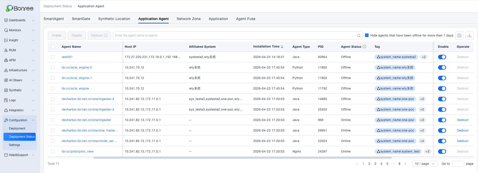478x173 pixels.
Task: Switch to the Network Zone tab
Action: tap(189, 19)
